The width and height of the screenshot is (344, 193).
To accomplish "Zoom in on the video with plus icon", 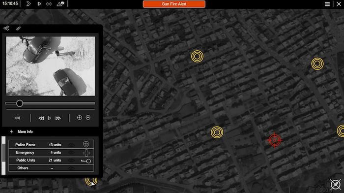I will (x=80, y=118).
